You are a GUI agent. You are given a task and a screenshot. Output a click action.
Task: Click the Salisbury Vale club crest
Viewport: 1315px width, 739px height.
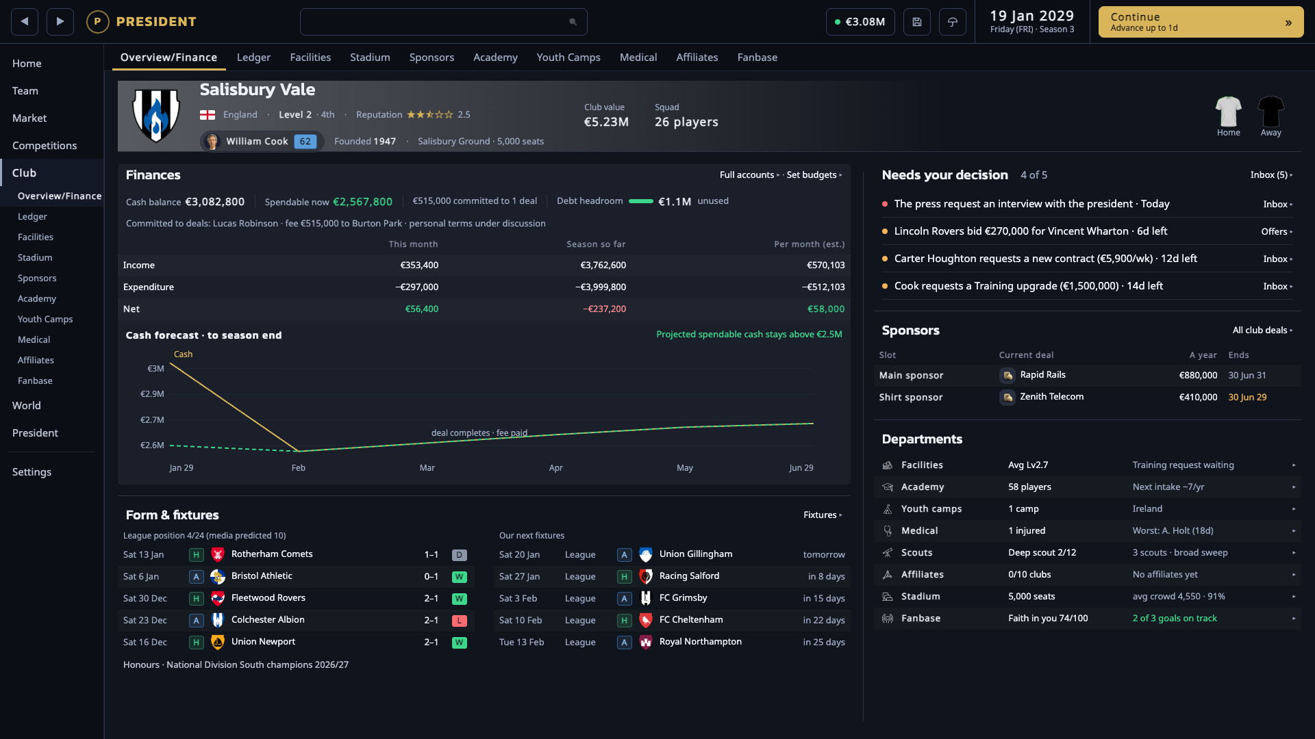click(x=156, y=116)
